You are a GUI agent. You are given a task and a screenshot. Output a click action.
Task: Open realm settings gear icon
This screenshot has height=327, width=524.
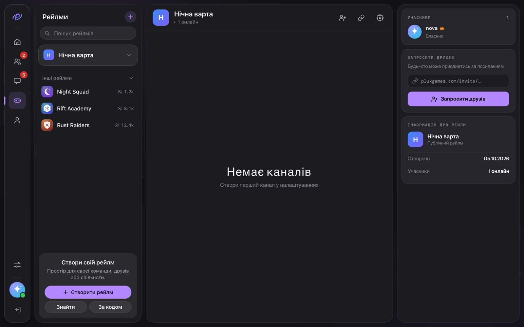(380, 18)
